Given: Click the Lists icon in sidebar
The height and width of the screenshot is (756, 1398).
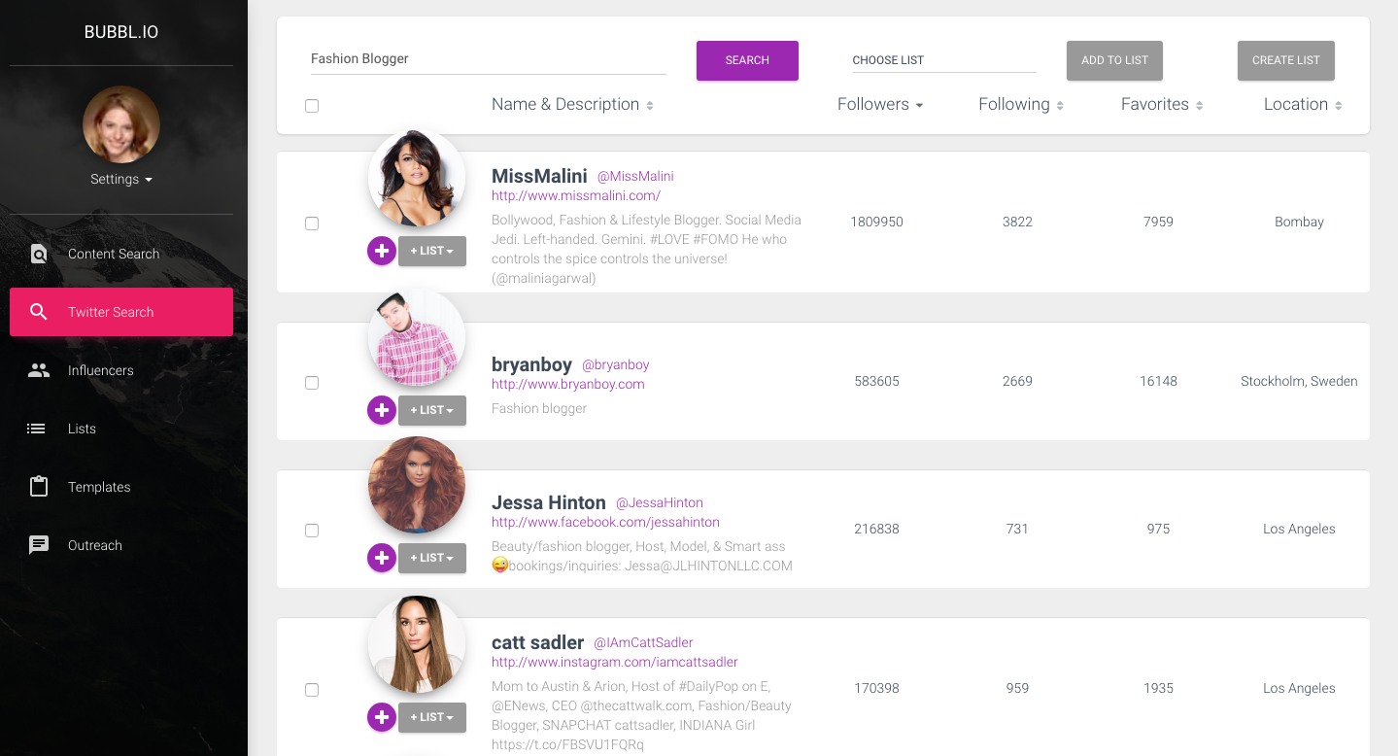Looking at the screenshot, I should coord(37,429).
